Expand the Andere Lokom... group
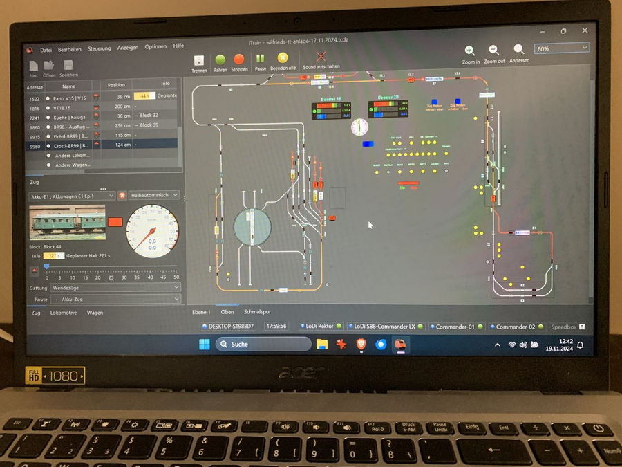Screen dimensions: 622x467 (x=48, y=155)
